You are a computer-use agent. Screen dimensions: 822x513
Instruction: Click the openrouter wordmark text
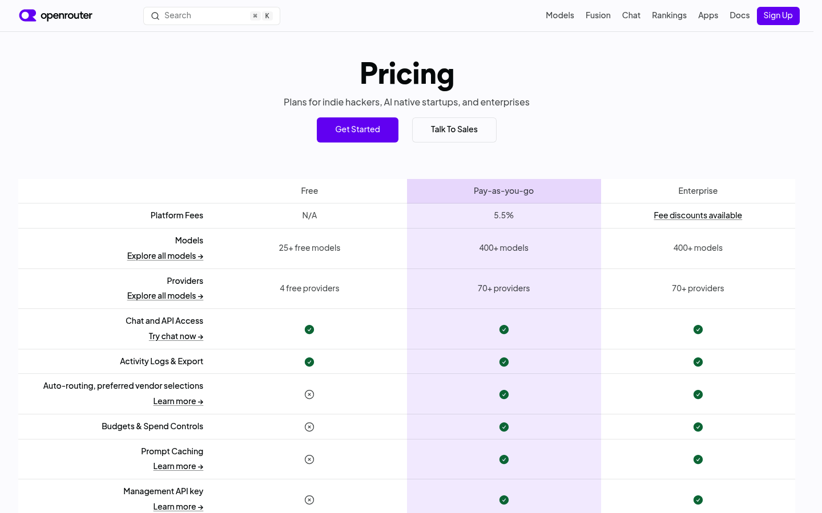(x=66, y=15)
